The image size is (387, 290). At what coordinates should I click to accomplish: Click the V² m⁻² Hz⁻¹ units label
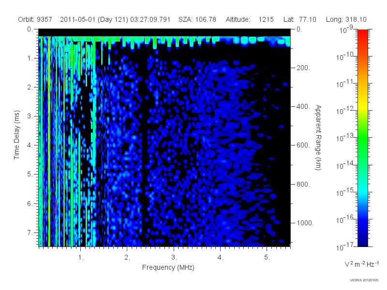[361, 264]
